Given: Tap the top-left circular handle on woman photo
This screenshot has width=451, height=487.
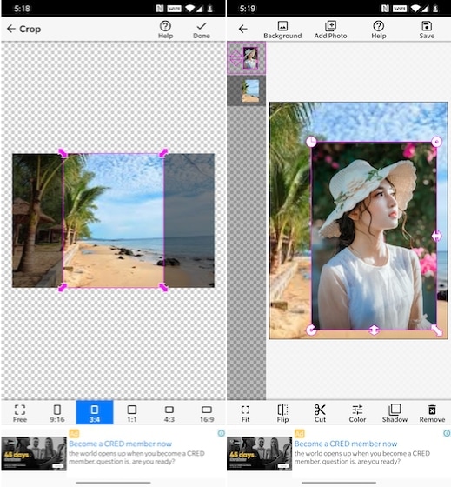Looking at the screenshot, I should pos(311,142).
